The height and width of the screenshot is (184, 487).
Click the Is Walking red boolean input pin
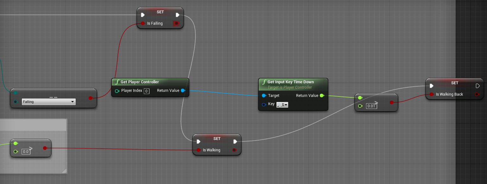(198, 150)
